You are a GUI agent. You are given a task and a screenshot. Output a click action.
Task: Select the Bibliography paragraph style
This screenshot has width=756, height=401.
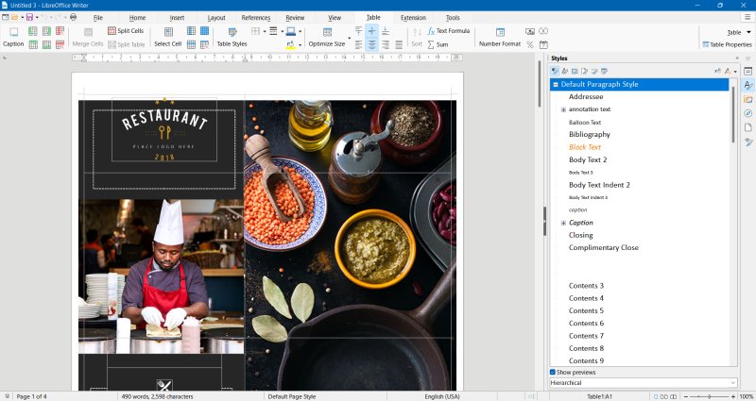(x=589, y=135)
